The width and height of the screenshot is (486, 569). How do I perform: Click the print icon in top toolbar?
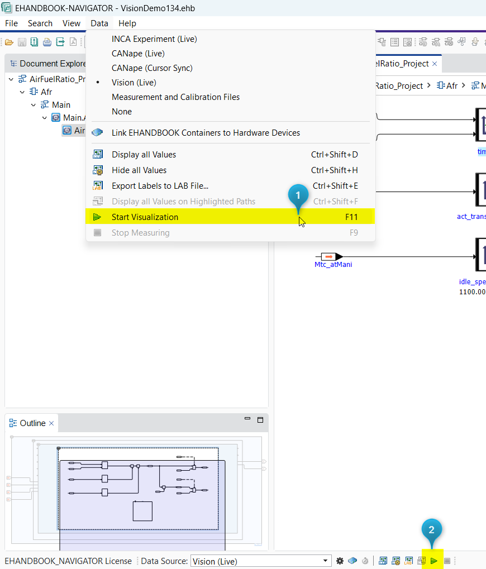coord(47,42)
